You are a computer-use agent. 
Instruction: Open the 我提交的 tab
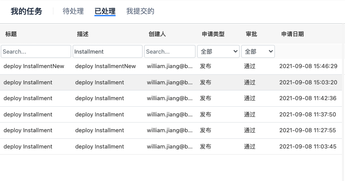coord(140,11)
